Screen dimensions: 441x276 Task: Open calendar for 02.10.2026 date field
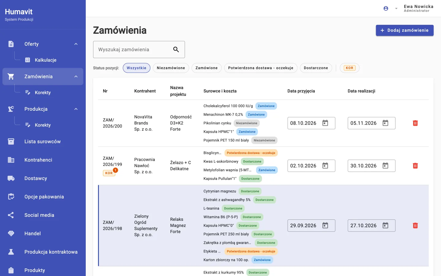(x=325, y=166)
